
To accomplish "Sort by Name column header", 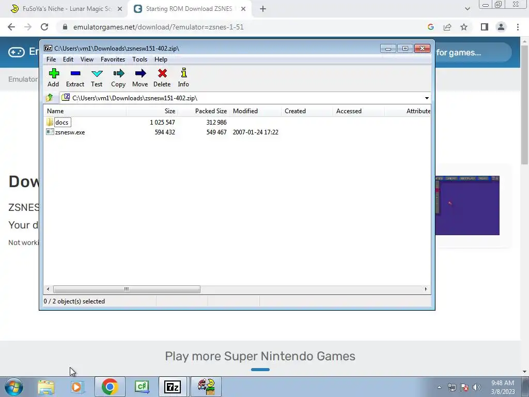I will coord(85,111).
